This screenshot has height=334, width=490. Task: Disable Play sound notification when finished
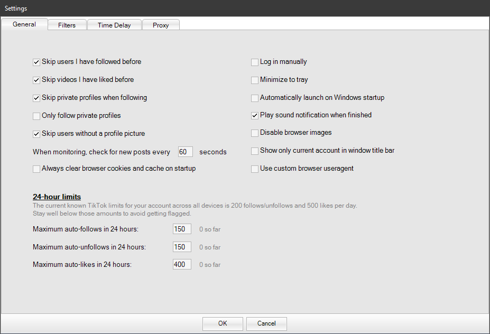point(255,115)
